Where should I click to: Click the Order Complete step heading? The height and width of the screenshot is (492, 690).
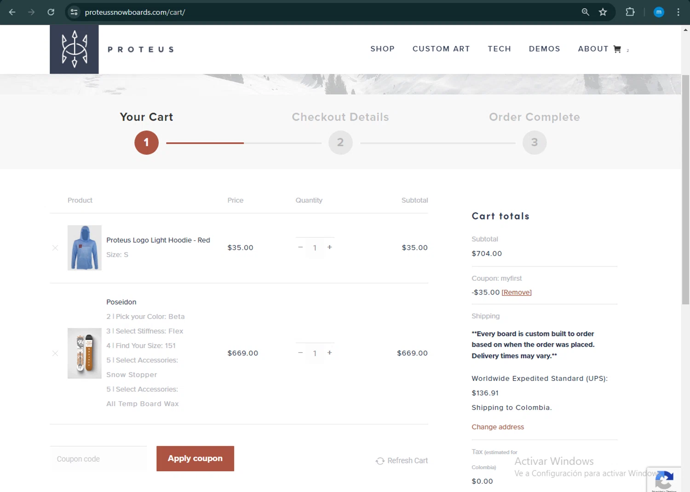point(535,117)
